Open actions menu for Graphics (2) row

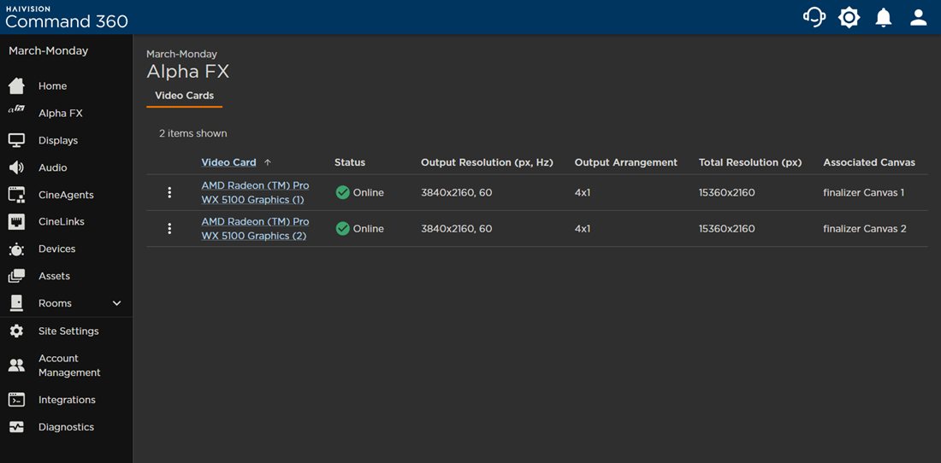coord(170,229)
